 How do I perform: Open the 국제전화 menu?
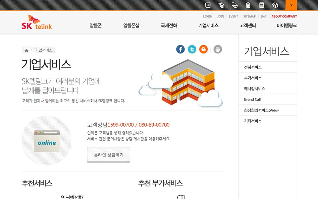coord(169,26)
